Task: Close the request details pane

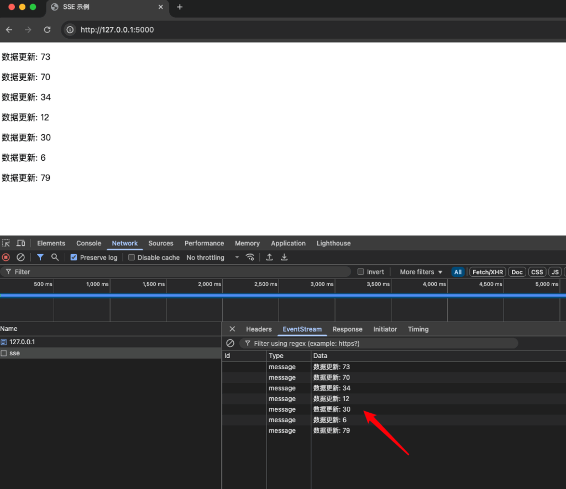Action: pyautogui.click(x=233, y=329)
